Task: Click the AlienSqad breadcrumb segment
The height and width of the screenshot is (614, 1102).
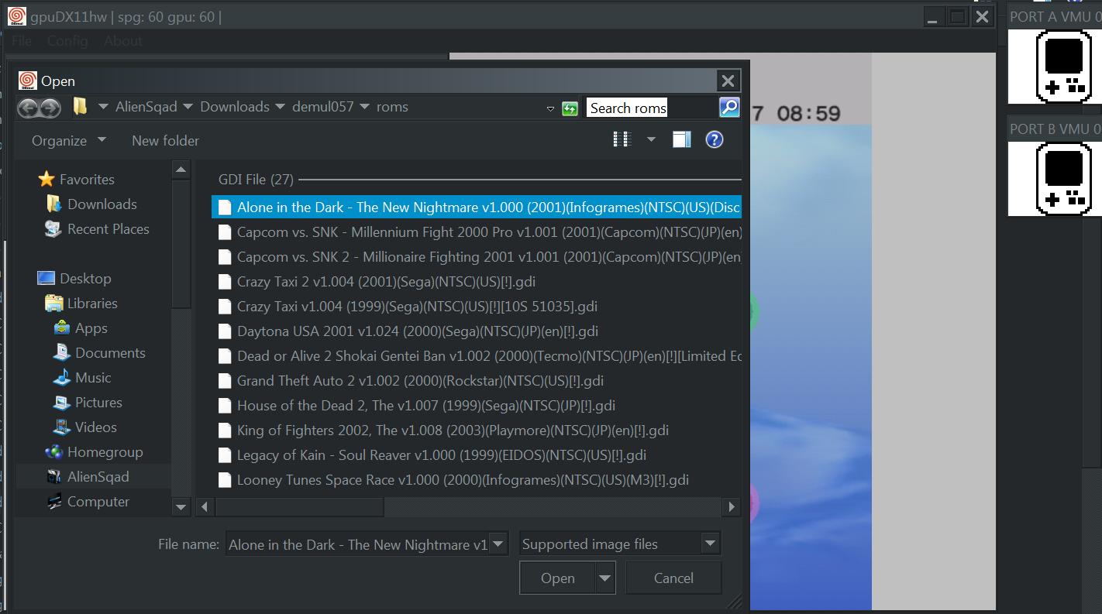Action: [146, 107]
